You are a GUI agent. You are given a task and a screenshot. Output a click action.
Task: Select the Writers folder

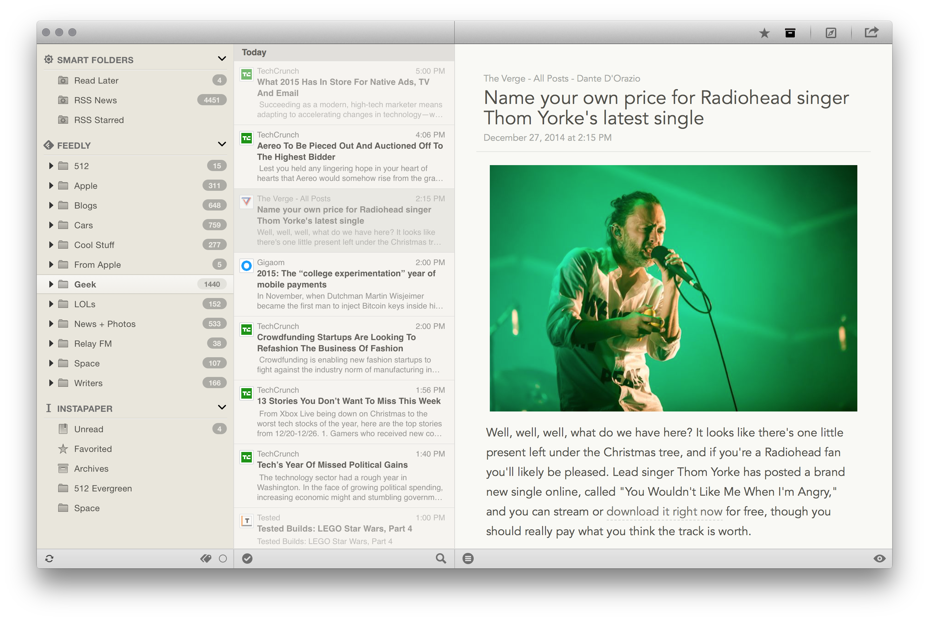click(135, 383)
